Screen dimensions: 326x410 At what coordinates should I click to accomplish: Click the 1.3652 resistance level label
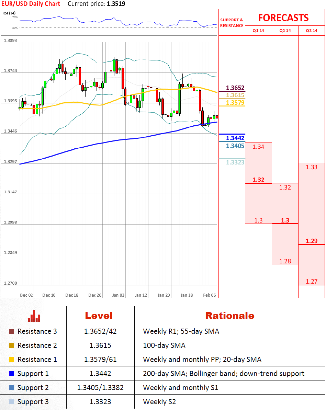pos(235,88)
